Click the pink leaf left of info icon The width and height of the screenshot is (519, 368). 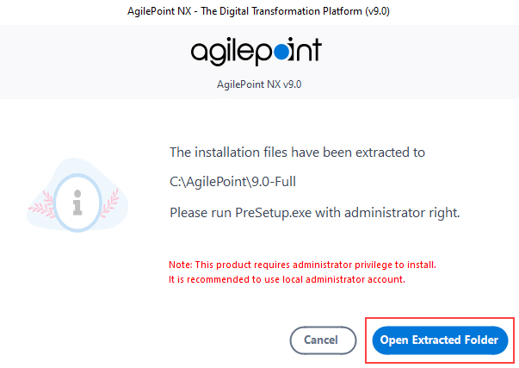click(42, 205)
